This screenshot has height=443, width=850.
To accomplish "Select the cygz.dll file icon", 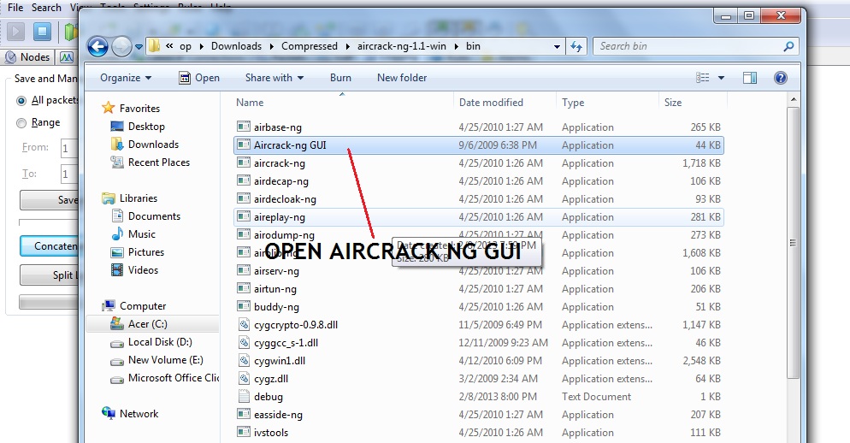I will 244,378.
